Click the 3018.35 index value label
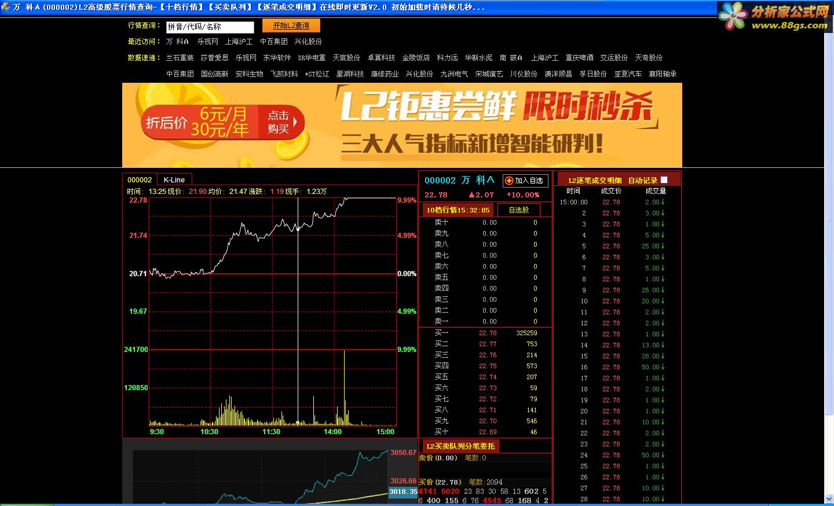Image resolution: width=834 pixels, height=506 pixels. [403, 492]
